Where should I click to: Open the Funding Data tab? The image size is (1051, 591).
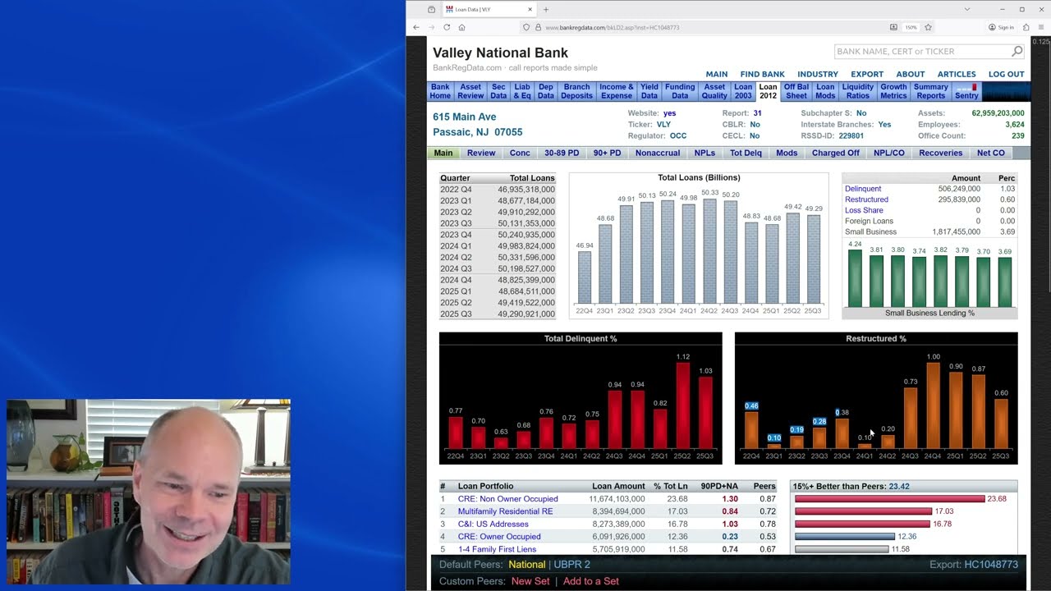click(680, 91)
